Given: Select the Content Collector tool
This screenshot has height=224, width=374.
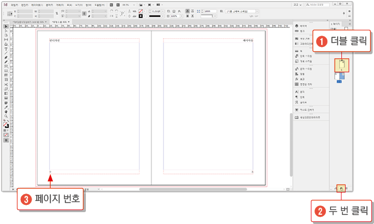Looking at the screenshot, I should click(x=6, y=44).
